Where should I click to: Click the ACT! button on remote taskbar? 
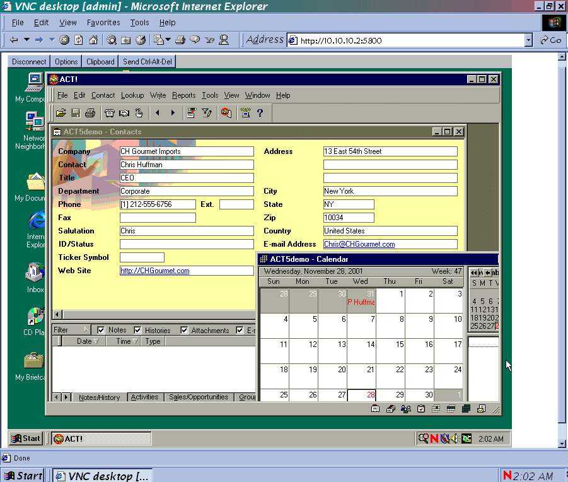[101, 438]
